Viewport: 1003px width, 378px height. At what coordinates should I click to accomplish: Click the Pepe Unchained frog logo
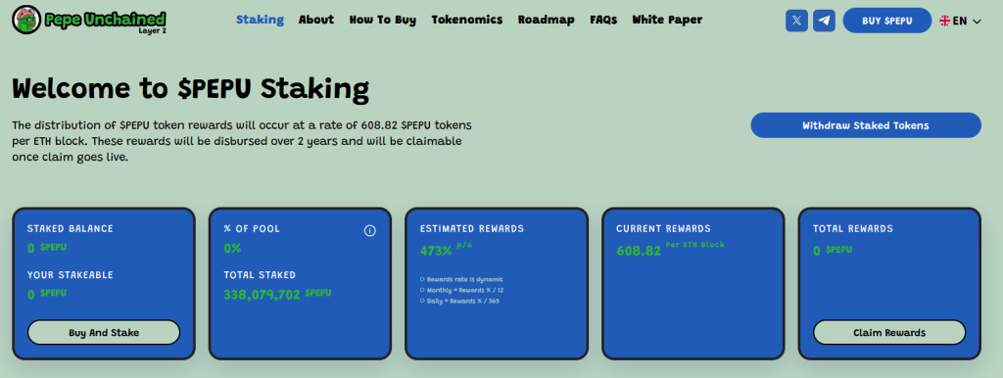pyautogui.click(x=26, y=20)
